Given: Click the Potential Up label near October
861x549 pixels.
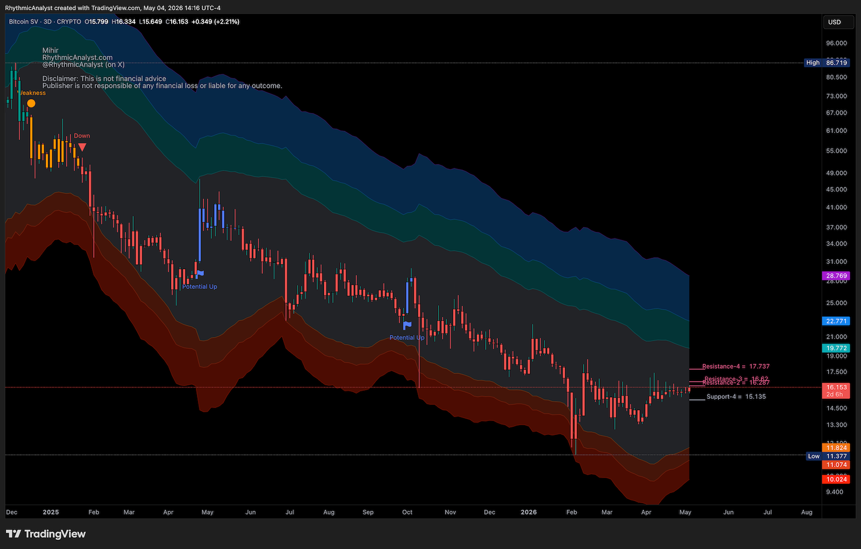Looking at the screenshot, I should [407, 338].
